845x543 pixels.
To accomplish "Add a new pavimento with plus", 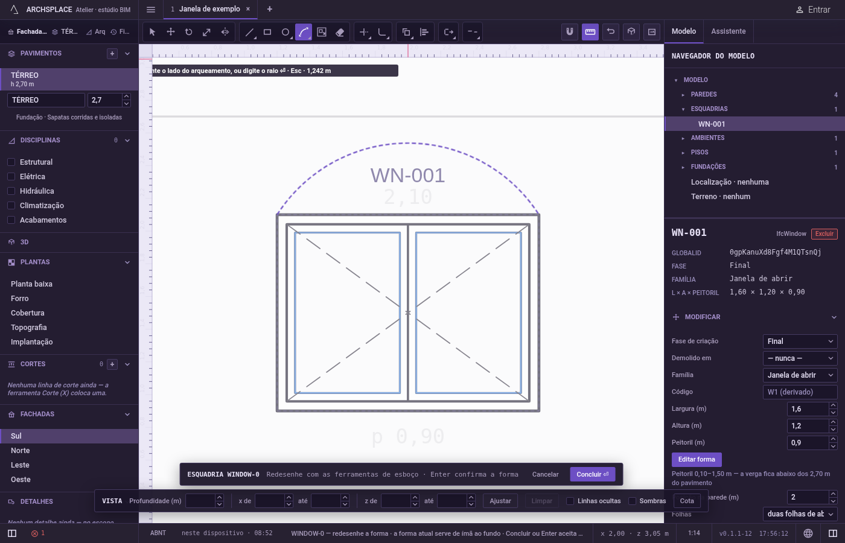I will click(x=112, y=54).
